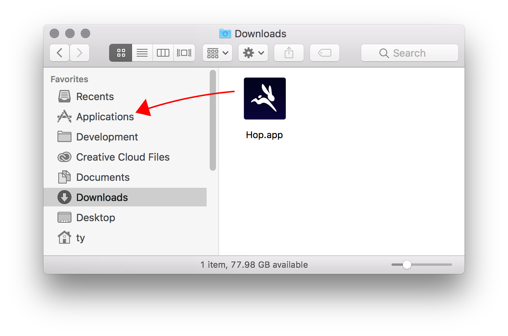The height and width of the screenshot is (336, 508).
Task: Click the sidebar scrollbar
Action: coord(213,120)
